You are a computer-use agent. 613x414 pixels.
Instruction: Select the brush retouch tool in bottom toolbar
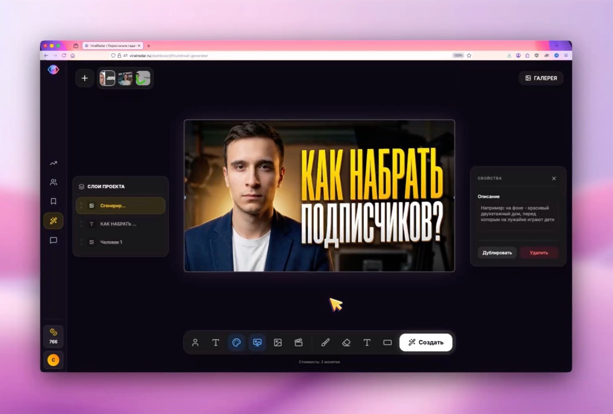[x=325, y=342]
